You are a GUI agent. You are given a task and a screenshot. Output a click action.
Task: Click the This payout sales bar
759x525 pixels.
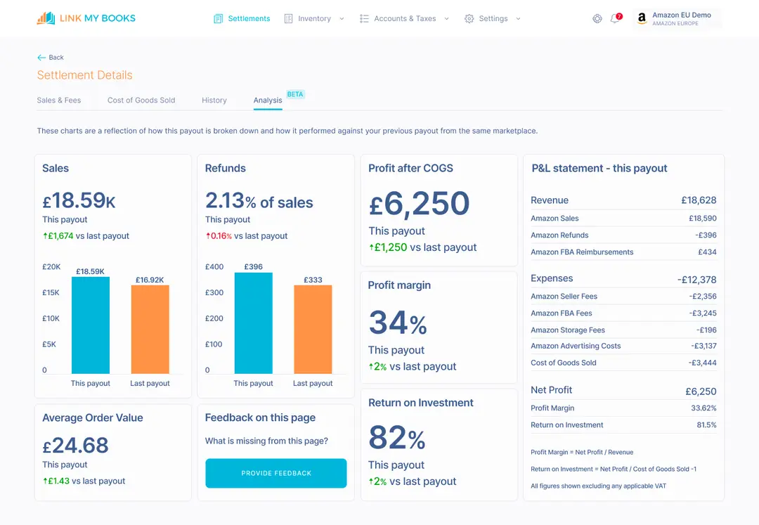(x=91, y=323)
